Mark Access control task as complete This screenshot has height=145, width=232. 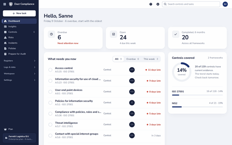pos(50,70)
